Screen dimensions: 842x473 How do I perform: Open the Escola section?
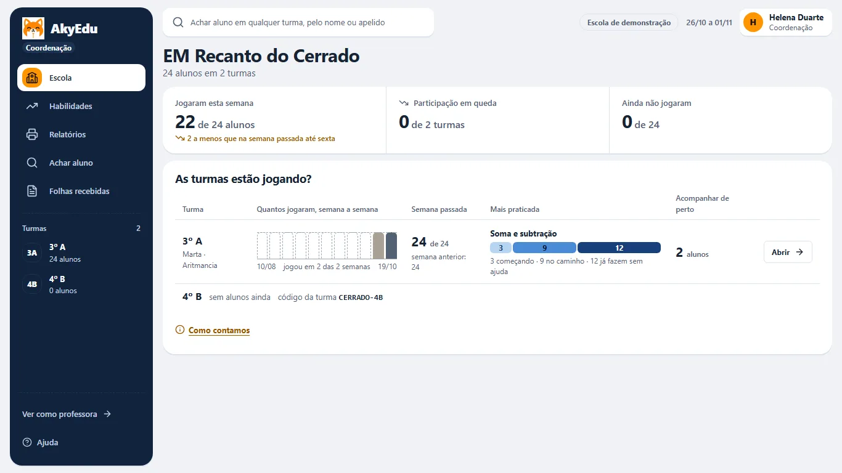81,78
